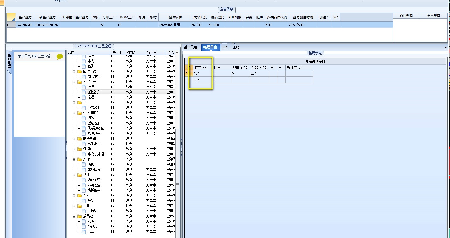The height and width of the screenshot is (238, 450).
Task: Click the 单击节点加载工艺流程 label
Action: click(34, 56)
